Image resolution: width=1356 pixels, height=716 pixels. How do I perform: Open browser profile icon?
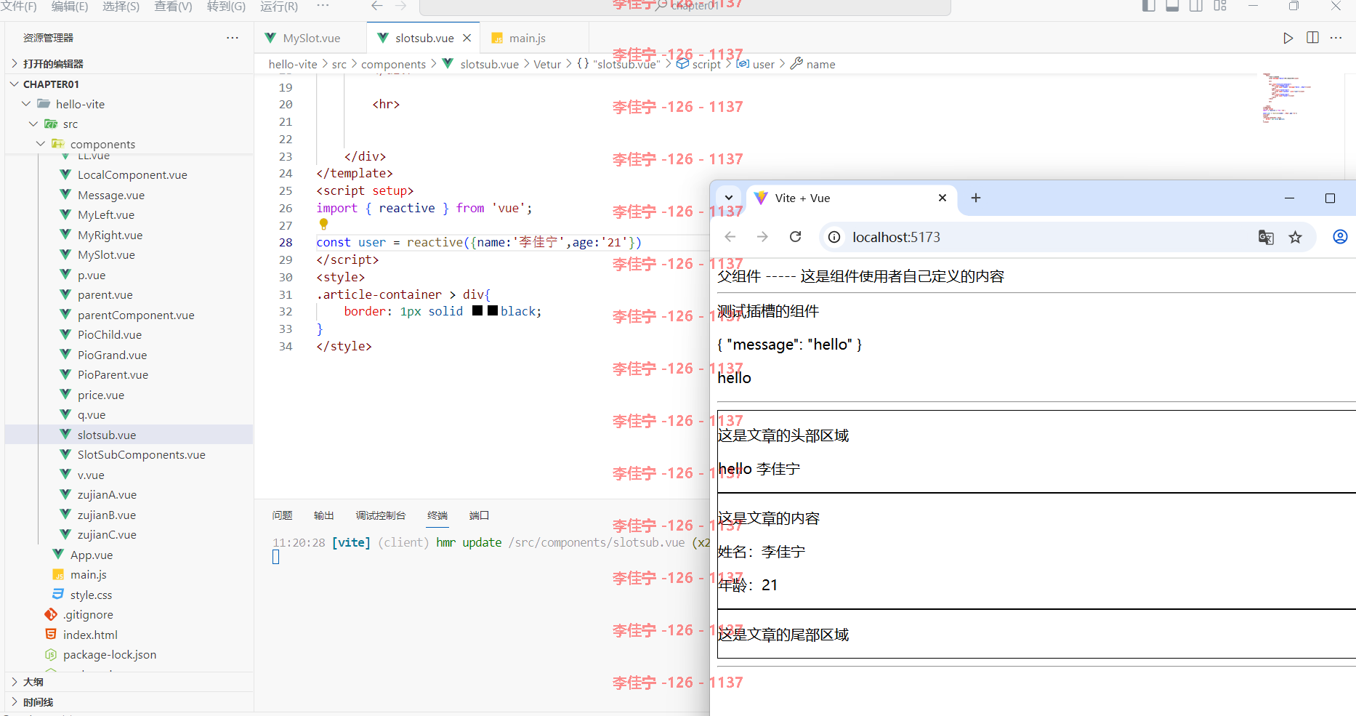[1340, 237]
